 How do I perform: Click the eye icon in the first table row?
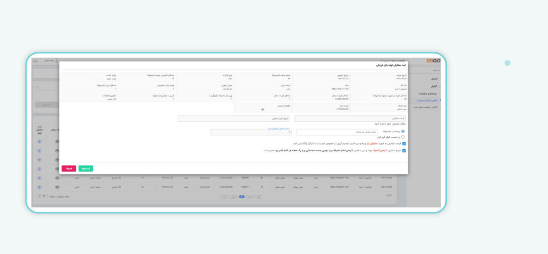pyautogui.click(x=57, y=141)
